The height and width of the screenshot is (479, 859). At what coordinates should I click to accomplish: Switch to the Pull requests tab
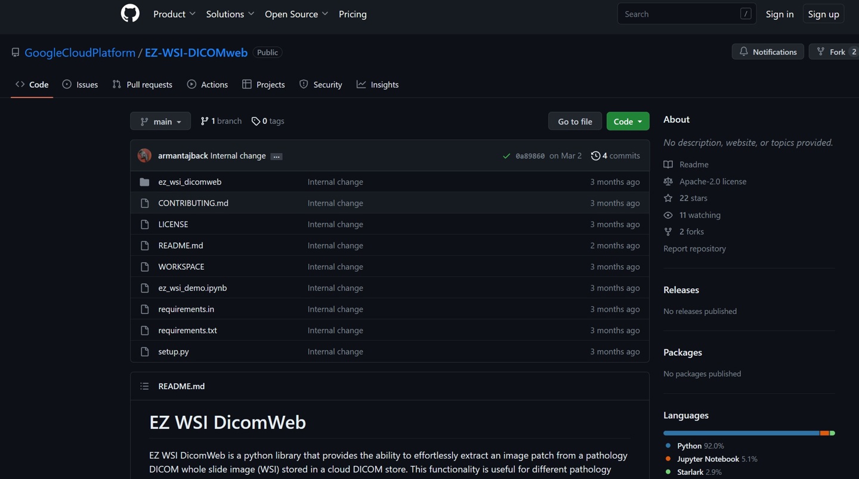tap(143, 85)
